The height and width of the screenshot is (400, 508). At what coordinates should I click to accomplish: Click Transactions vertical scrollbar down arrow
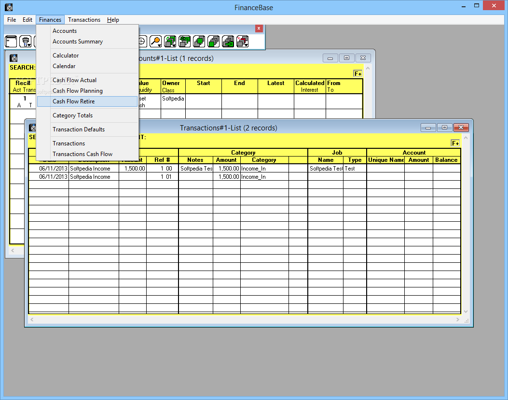click(466, 312)
